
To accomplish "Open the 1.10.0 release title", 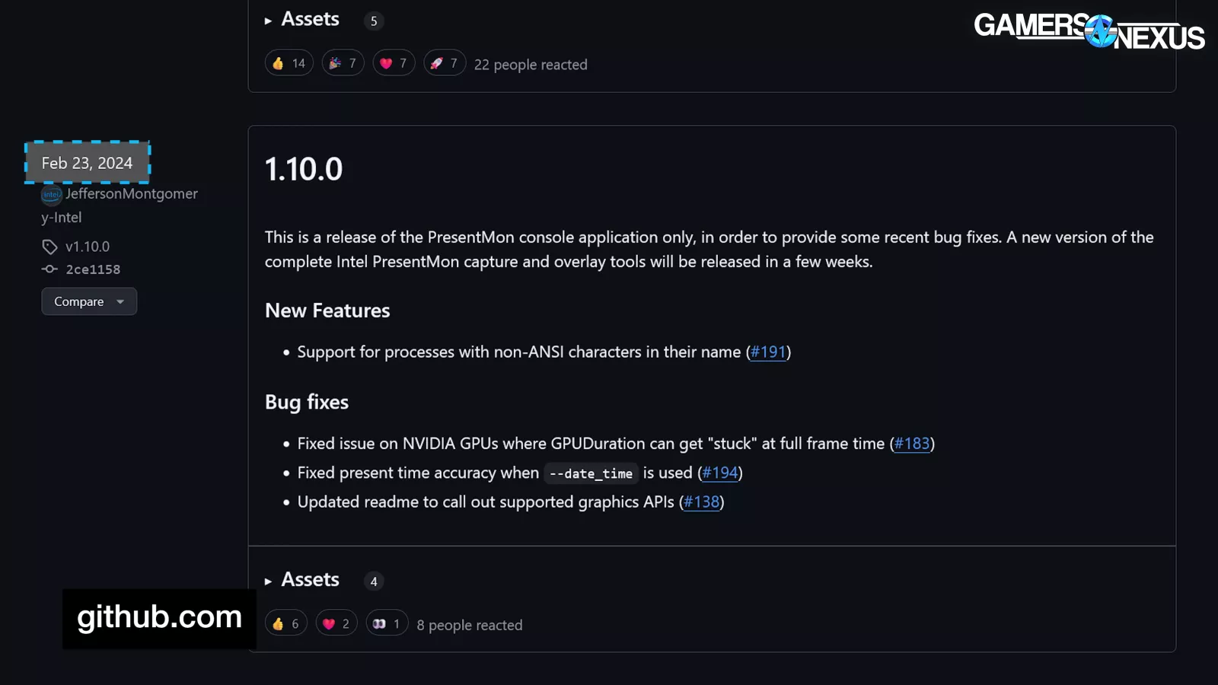I will [x=304, y=169].
